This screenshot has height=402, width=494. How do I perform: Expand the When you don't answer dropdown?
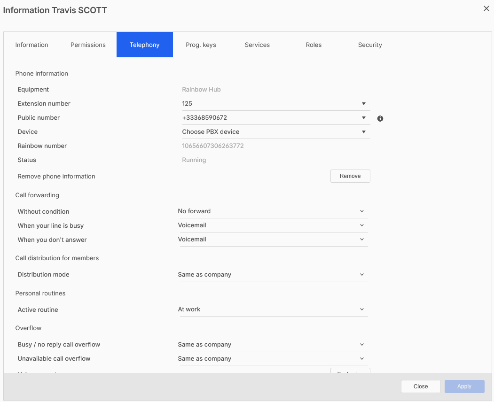[x=272, y=240]
